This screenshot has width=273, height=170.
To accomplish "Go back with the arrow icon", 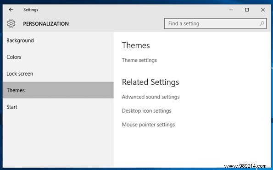I will (x=11, y=10).
